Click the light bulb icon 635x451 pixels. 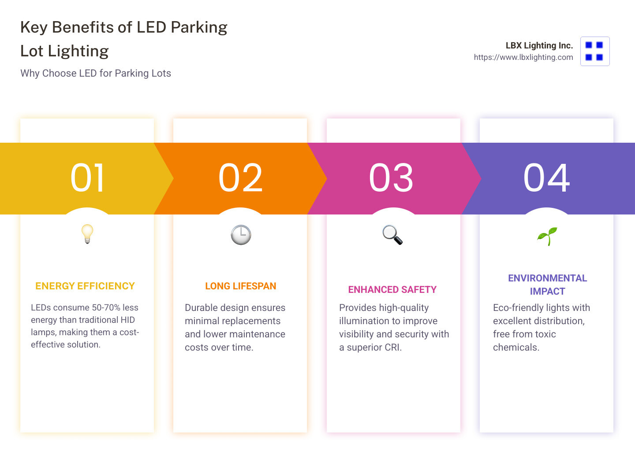[87, 234]
